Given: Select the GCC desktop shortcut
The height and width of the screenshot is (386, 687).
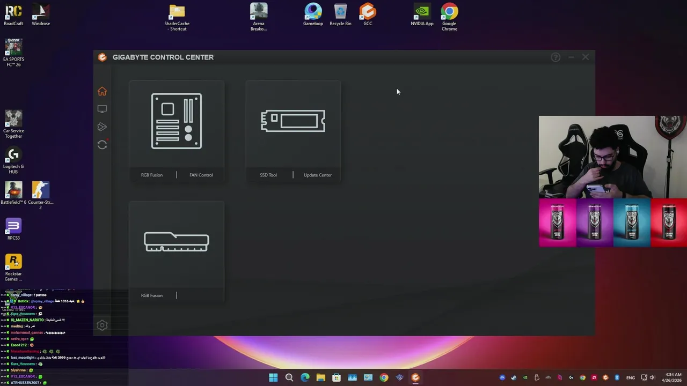Looking at the screenshot, I should click(368, 15).
